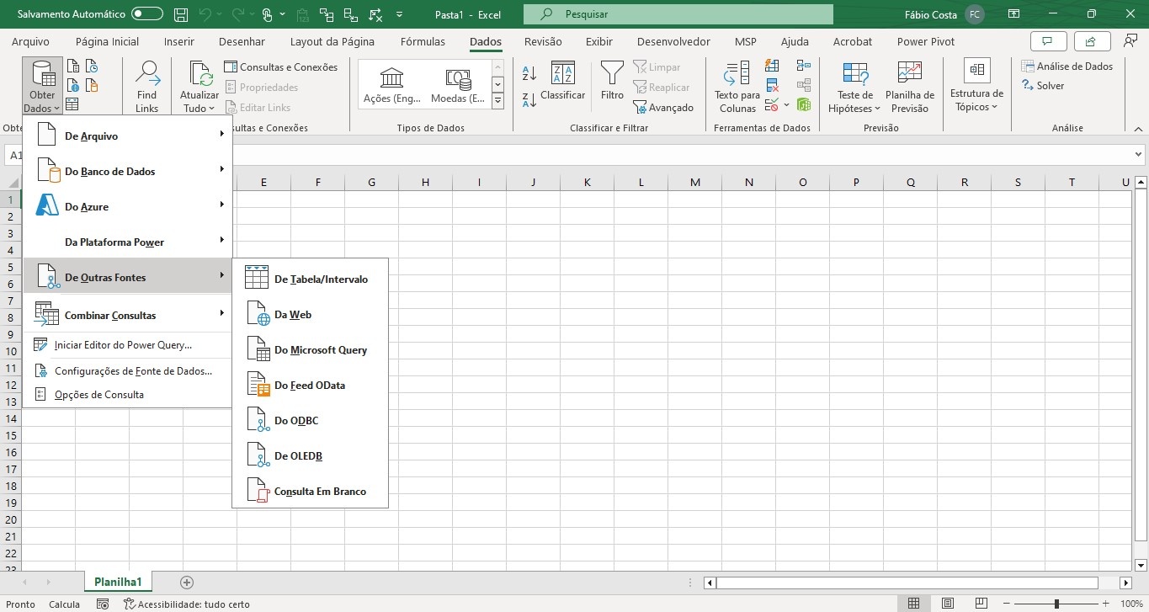
Task: Open Texto para Colunas tool
Action: click(737, 87)
